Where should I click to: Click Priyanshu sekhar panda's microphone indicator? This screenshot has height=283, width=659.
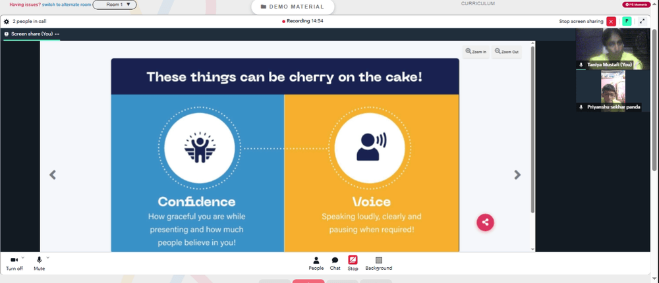coord(581,107)
